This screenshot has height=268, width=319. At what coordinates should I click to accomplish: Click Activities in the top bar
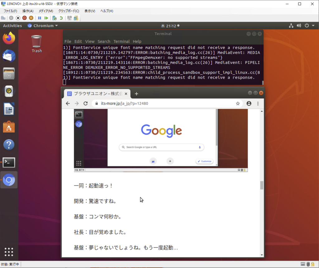[x=12, y=26]
